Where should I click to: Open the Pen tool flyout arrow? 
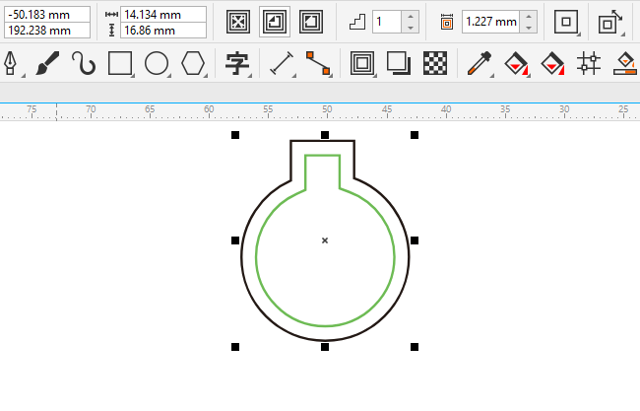[23, 76]
